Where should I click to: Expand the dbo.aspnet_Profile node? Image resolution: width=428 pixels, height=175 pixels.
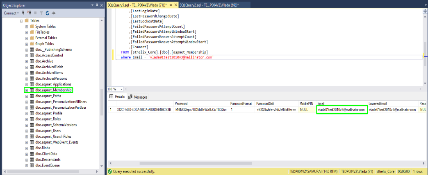click(27, 113)
